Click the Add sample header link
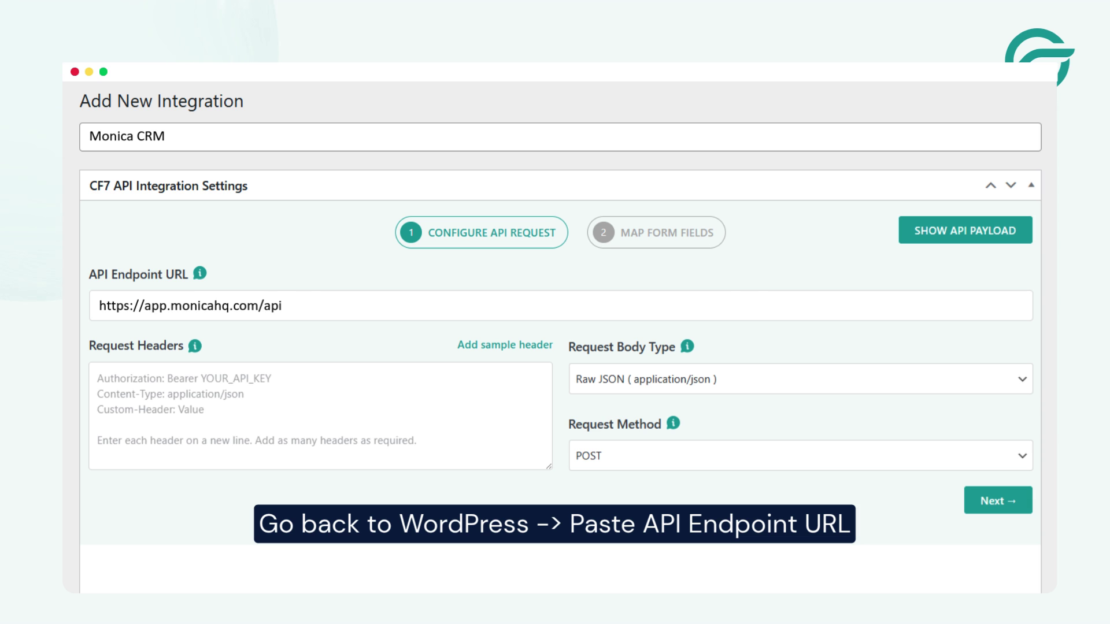 tap(505, 345)
